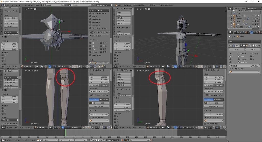Move the Mirror modifier down
The width and height of the screenshot is (262, 142).
pos(256,46)
